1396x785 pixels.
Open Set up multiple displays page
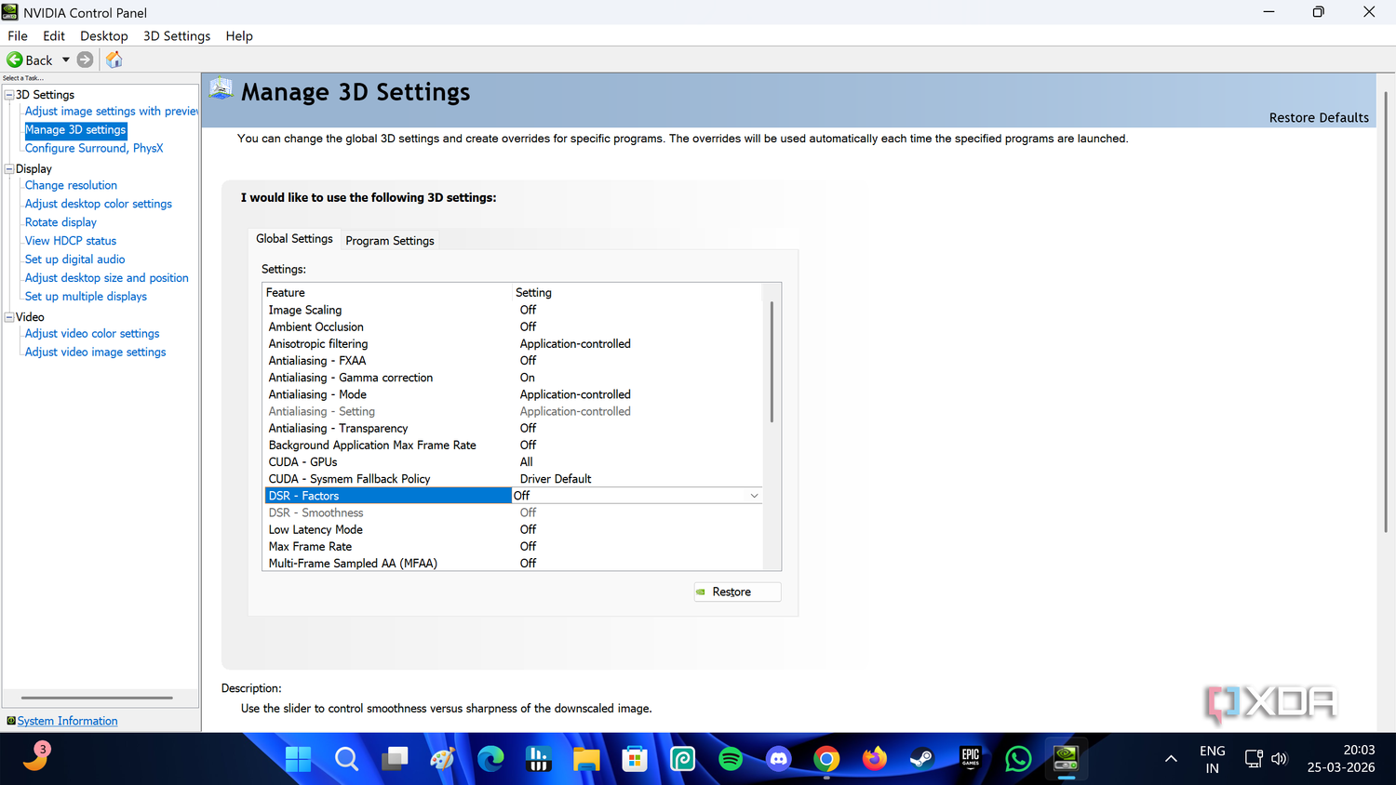86,297
